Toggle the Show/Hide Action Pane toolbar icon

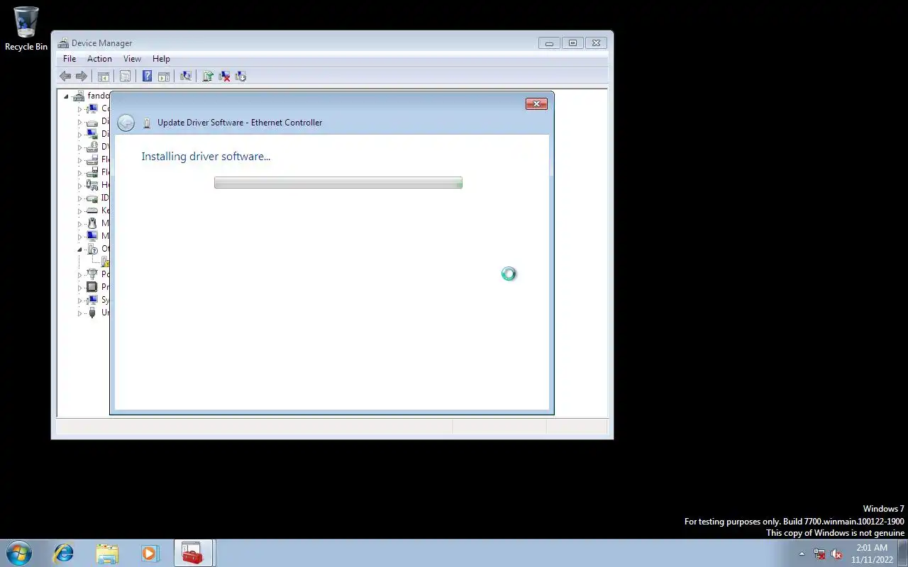coord(163,77)
